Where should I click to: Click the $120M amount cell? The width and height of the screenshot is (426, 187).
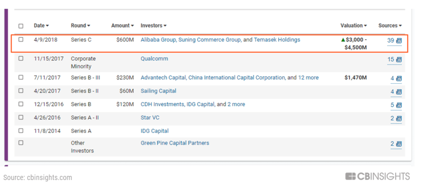125,104
